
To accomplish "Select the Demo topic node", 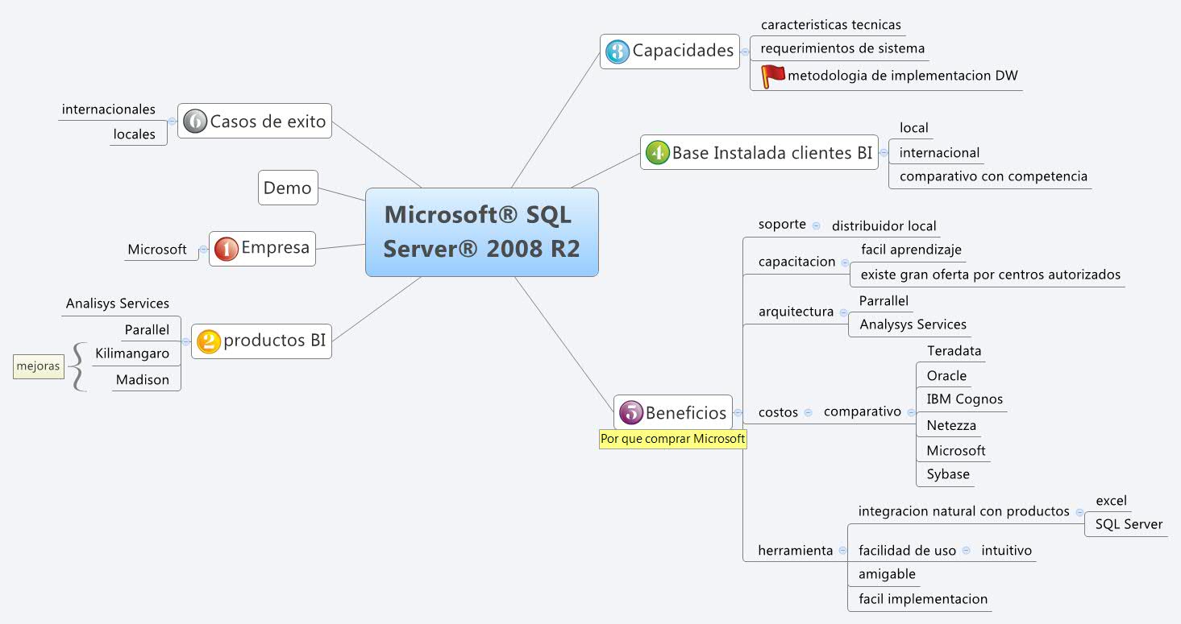I will [x=288, y=188].
